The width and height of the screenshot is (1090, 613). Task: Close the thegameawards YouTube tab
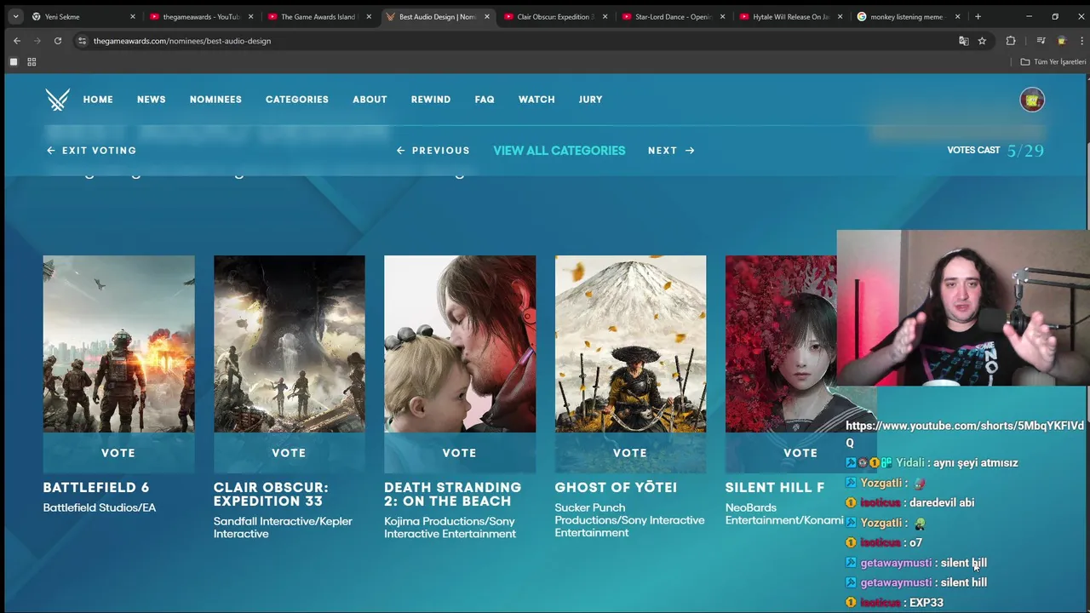click(x=250, y=16)
